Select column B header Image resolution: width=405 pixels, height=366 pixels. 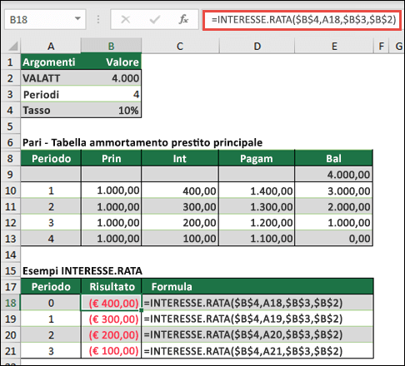coord(111,46)
